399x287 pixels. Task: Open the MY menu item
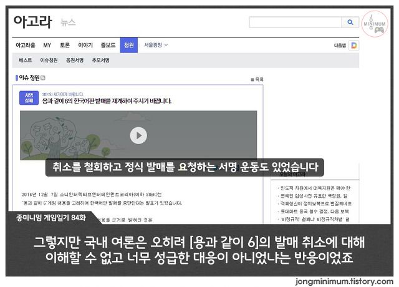pos(47,46)
